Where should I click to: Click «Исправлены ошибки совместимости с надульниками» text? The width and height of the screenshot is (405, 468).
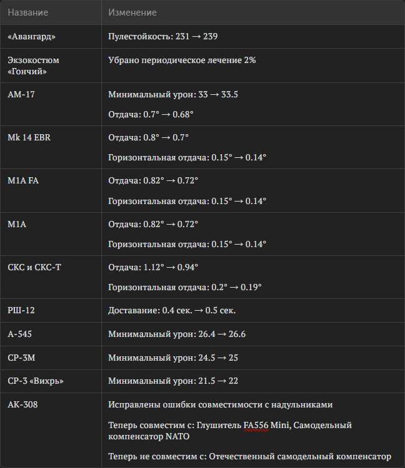(x=225, y=404)
